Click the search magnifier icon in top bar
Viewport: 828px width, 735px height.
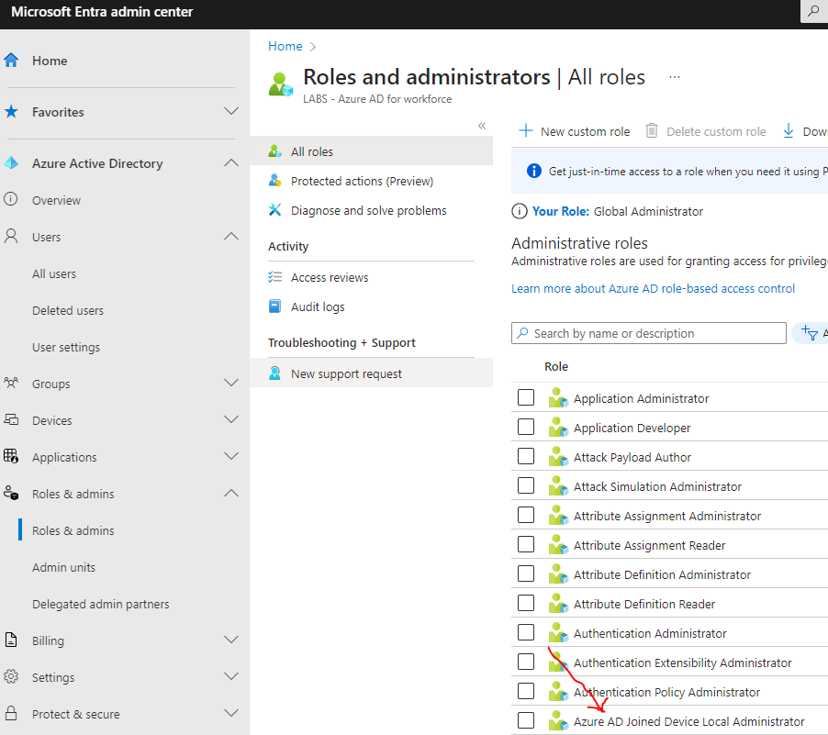[x=813, y=12]
